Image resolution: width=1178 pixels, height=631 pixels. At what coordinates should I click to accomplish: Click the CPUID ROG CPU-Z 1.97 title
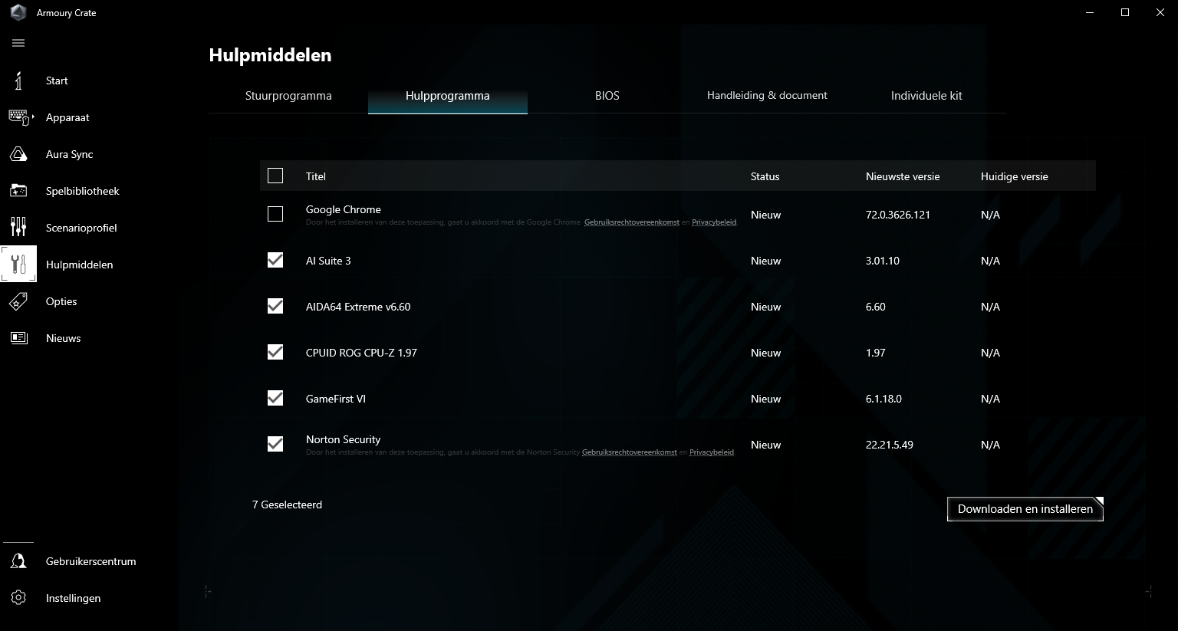[361, 353]
